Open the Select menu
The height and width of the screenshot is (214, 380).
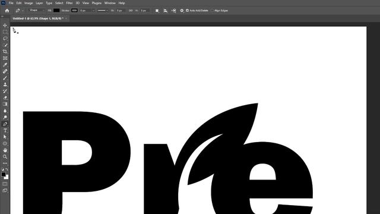point(59,3)
